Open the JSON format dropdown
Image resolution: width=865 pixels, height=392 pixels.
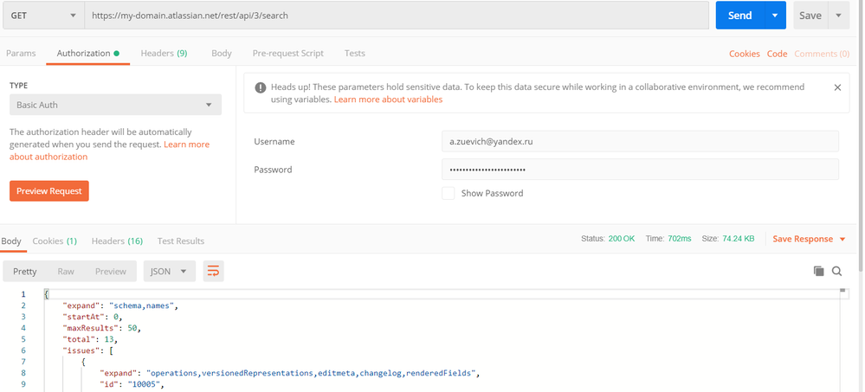click(x=169, y=272)
